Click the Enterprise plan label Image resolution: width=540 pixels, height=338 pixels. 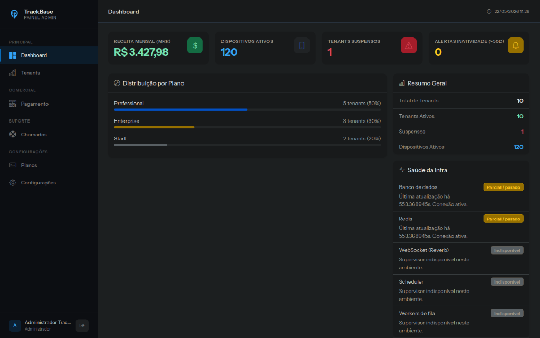(x=127, y=121)
